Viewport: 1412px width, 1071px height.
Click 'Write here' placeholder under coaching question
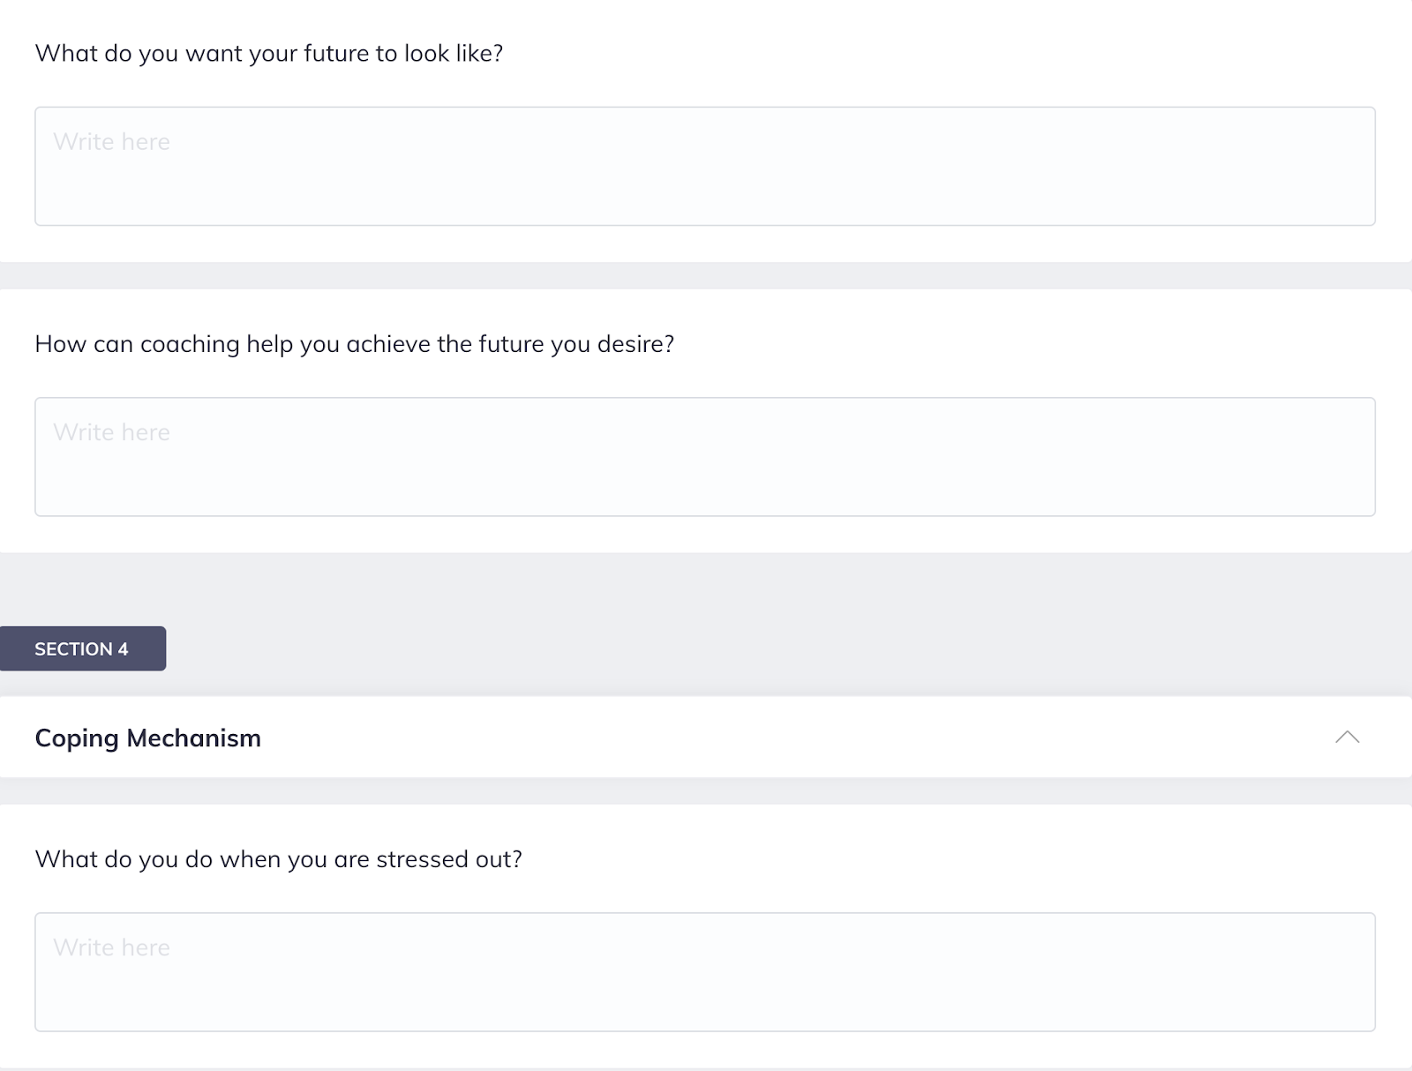click(111, 432)
